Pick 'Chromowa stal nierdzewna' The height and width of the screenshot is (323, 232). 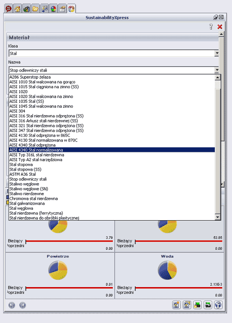click(112, 199)
